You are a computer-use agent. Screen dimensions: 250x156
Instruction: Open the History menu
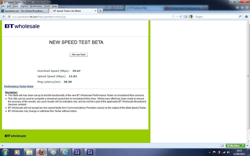click(x=24, y=6)
